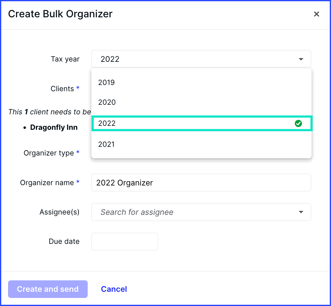Click the Organizer name label
Screen dimensions: 331x306
[47, 183]
